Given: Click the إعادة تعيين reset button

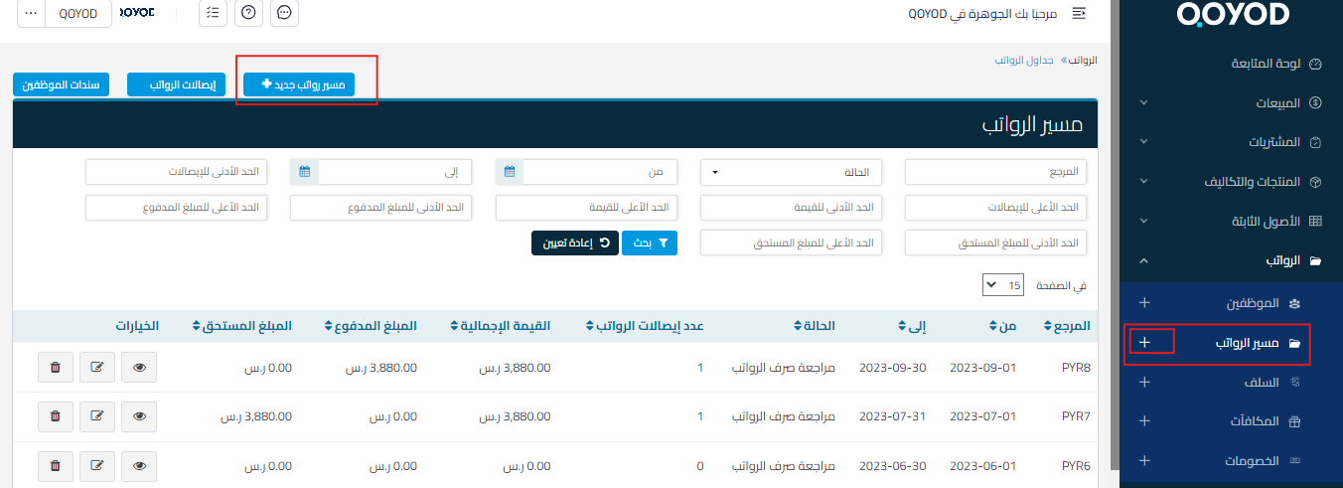Looking at the screenshot, I should click(575, 243).
